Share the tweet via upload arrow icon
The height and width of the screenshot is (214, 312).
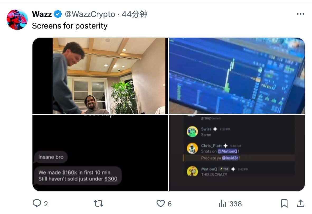coord(300,203)
